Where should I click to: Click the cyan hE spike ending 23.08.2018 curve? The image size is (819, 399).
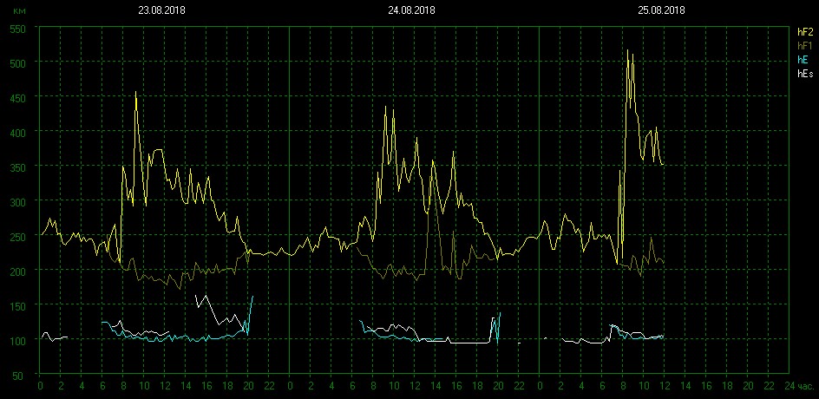tap(252, 298)
